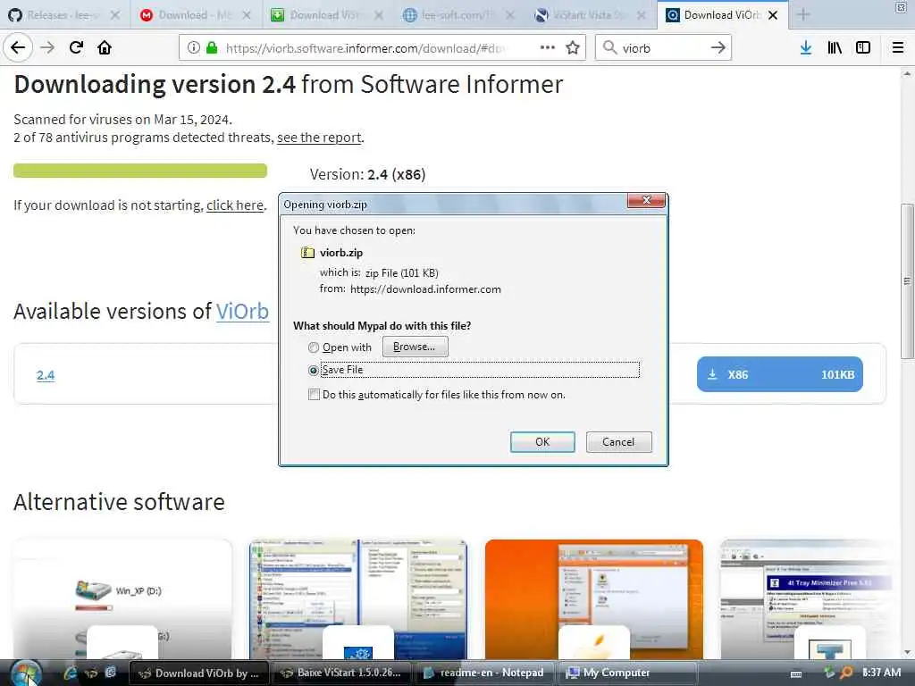This screenshot has height=686, width=915.
Task: Select the Save File radio button
Action: (314, 371)
